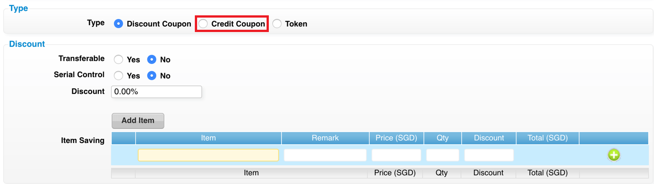654x184 pixels.
Task: Click the blue Total (SGD) column header
Action: (x=548, y=138)
